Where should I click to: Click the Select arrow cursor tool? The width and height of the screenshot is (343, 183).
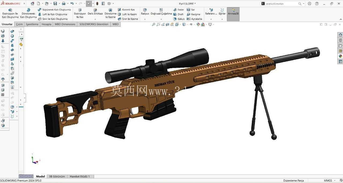point(89,3)
